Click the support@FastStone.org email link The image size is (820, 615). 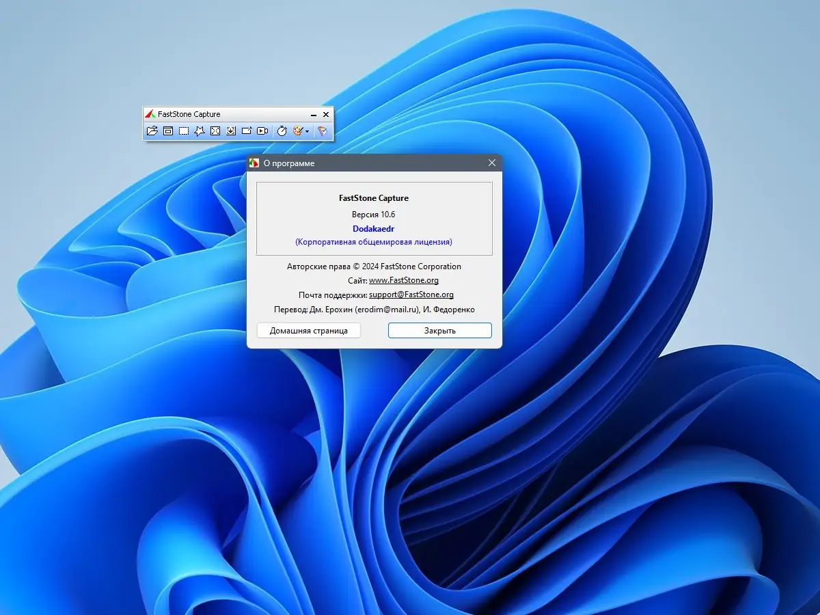click(x=411, y=295)
